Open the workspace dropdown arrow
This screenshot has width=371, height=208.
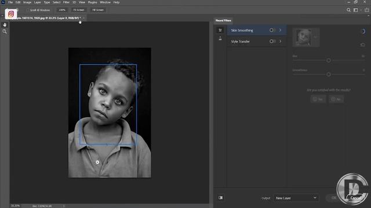click(x=361, y=10)
